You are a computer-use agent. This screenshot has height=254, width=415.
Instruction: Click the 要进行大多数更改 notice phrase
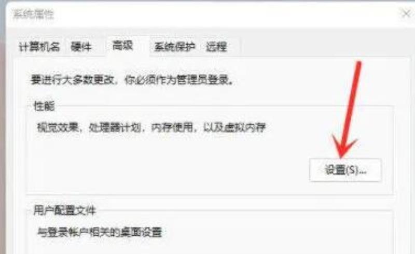[x=72, y=80]
